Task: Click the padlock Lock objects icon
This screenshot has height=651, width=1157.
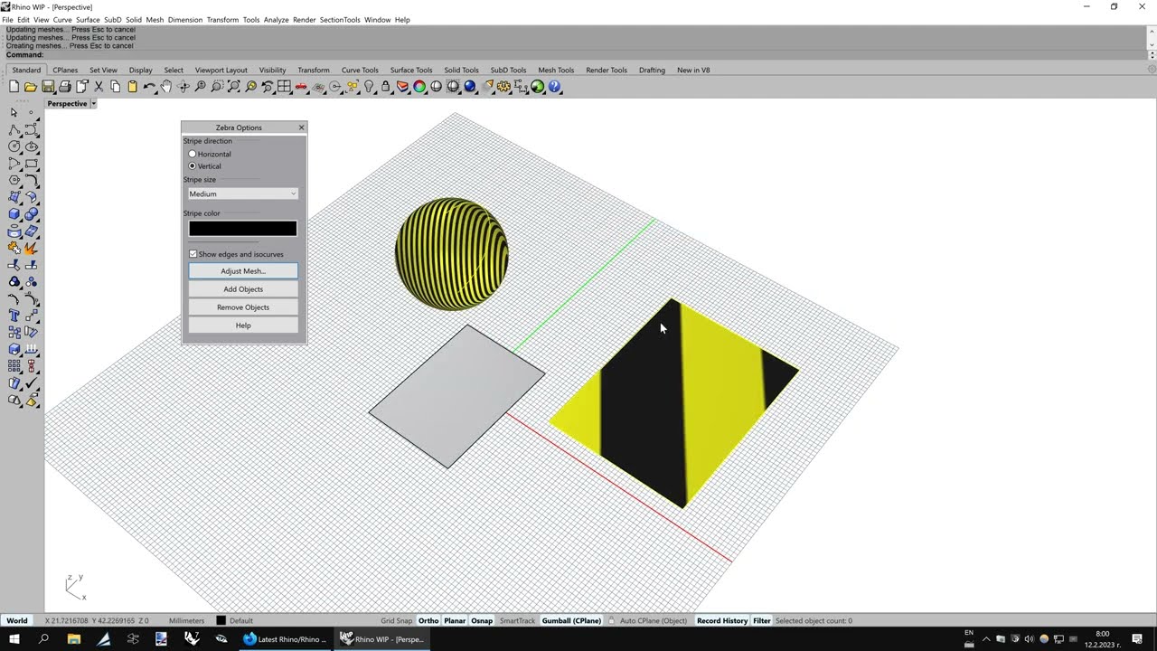Action: click(x=386, y=87)
